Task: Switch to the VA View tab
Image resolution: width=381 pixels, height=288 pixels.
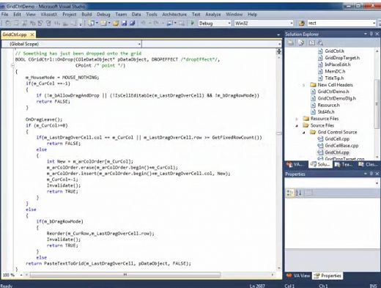Action: click(x=297, y=276)
